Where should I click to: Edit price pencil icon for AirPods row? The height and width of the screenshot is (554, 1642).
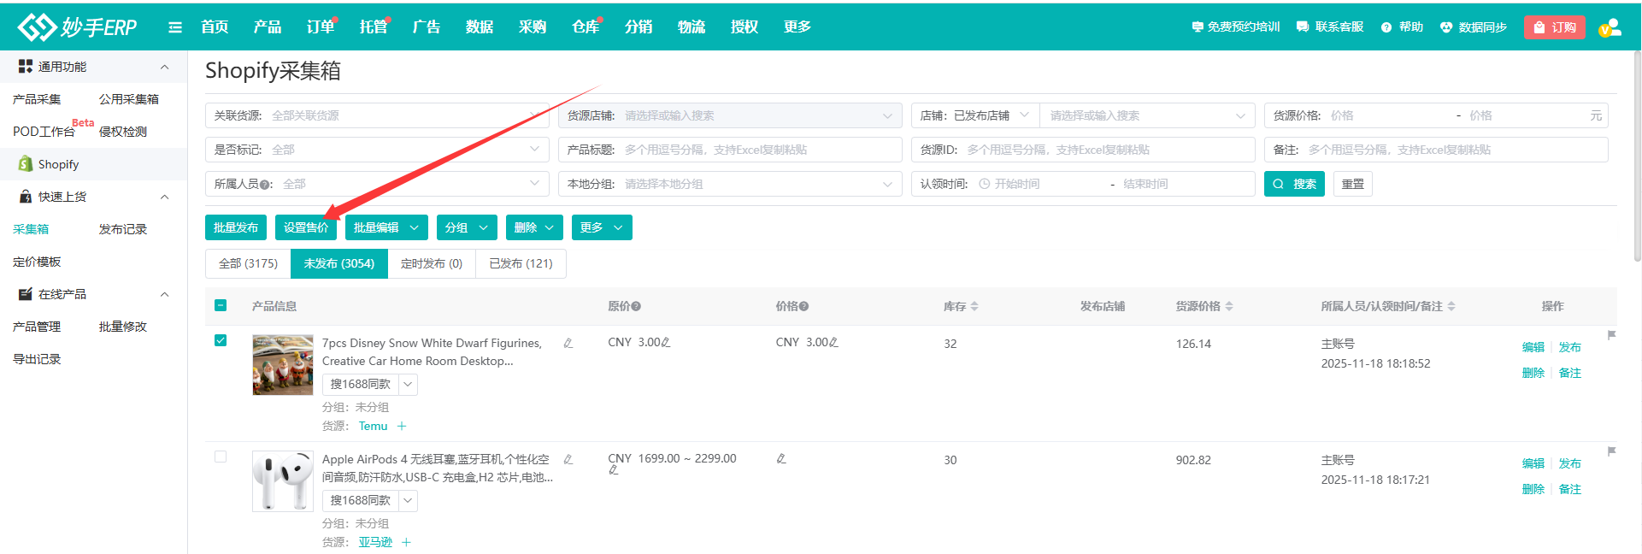click(780, 459)
